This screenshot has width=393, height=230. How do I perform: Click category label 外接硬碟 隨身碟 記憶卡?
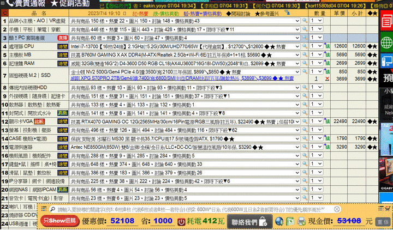37,96
